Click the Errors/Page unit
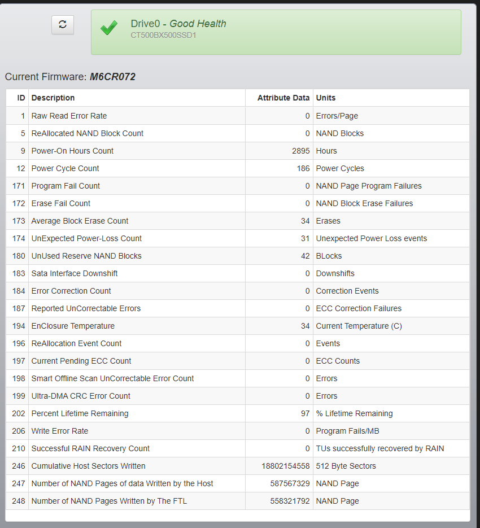480x528 pixels. pos(337,116)
